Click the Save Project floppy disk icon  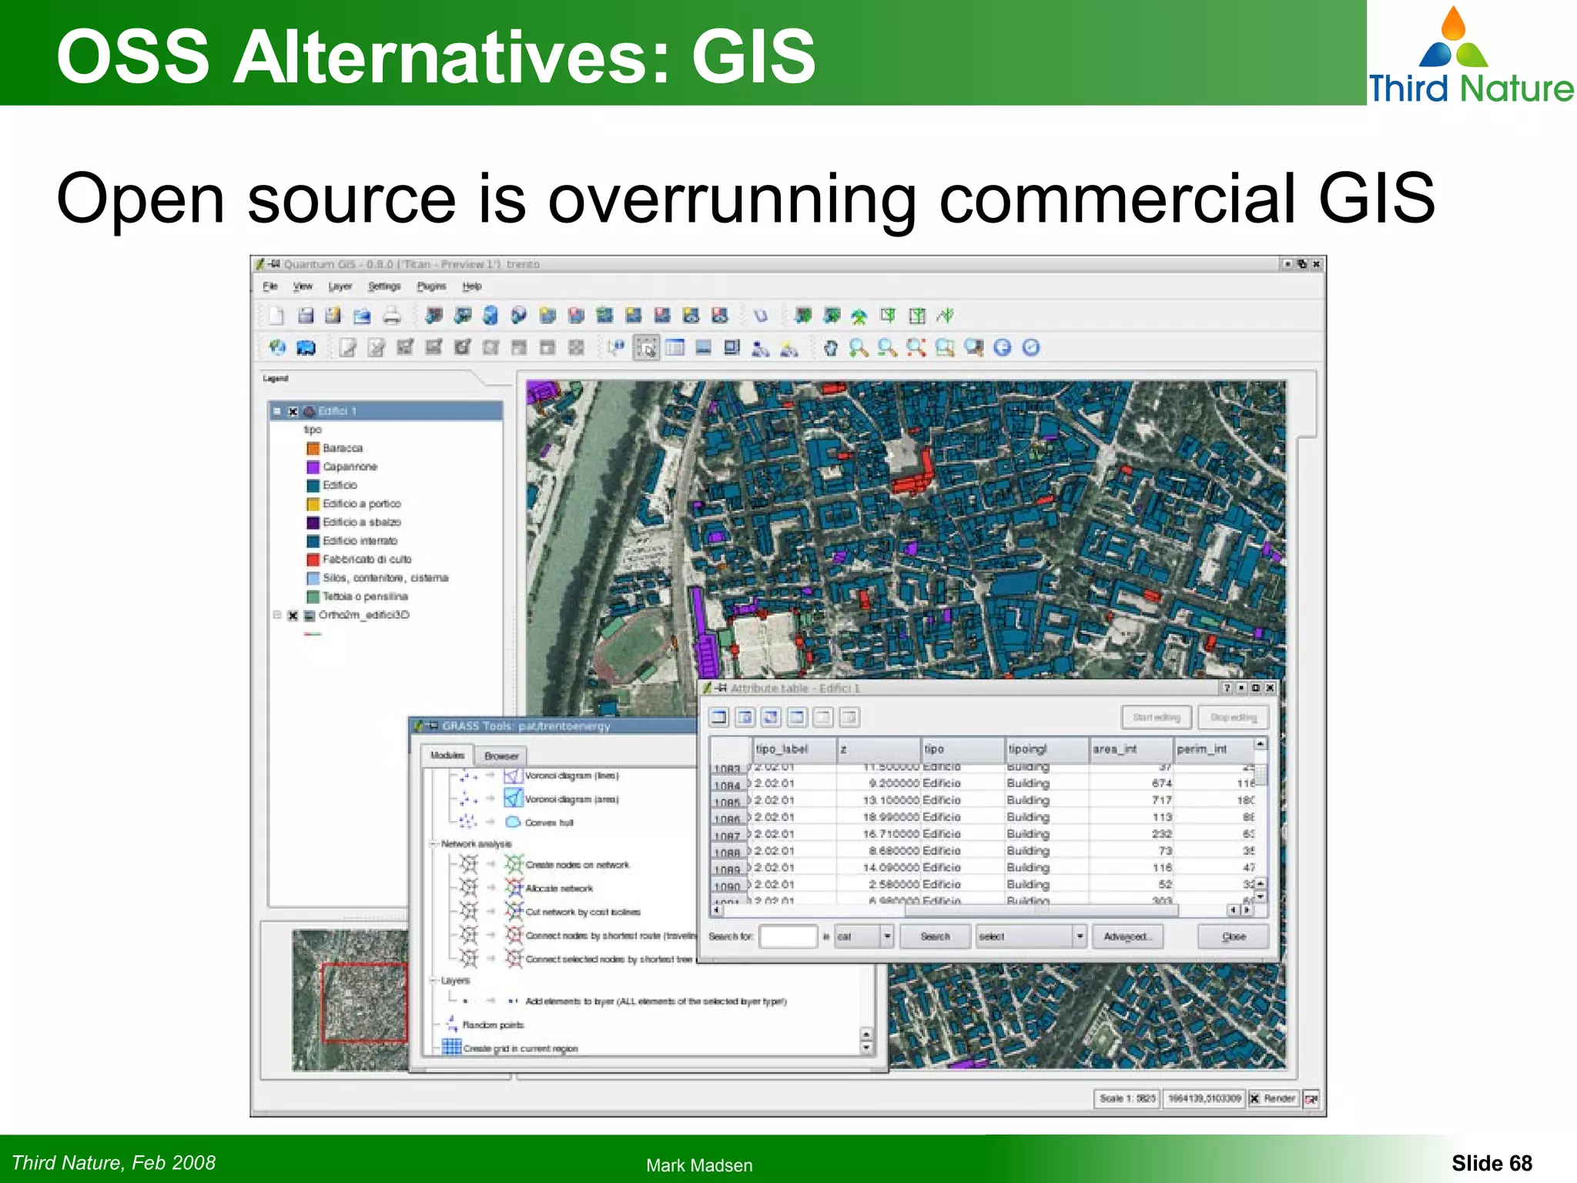pos(306,315)
